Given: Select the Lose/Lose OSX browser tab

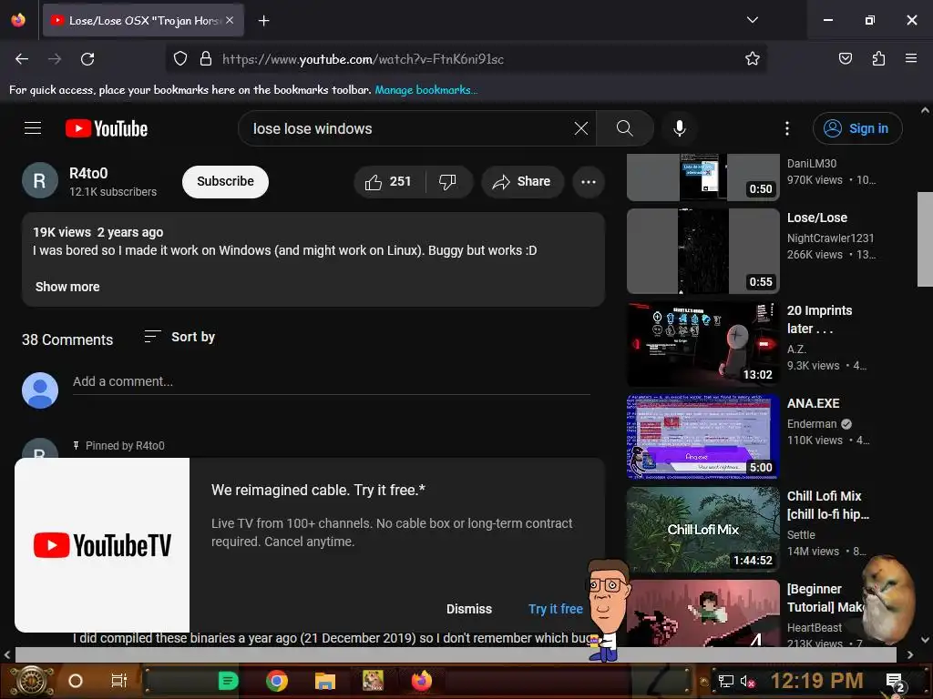Looking at the screenshot, I should [143, 20].
